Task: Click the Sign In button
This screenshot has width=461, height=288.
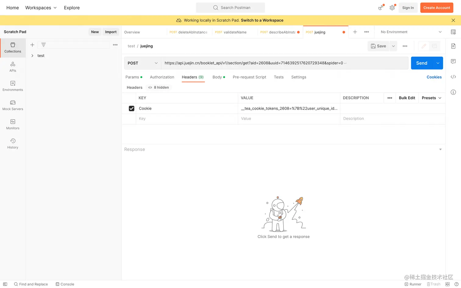Action: (x=408, y=8)
